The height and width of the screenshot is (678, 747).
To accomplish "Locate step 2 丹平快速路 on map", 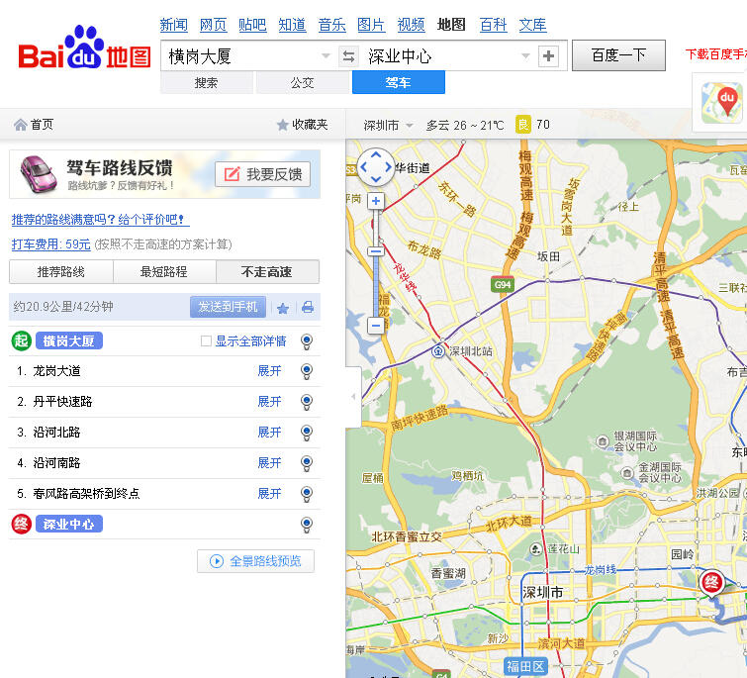I will [x=307, y=402].
